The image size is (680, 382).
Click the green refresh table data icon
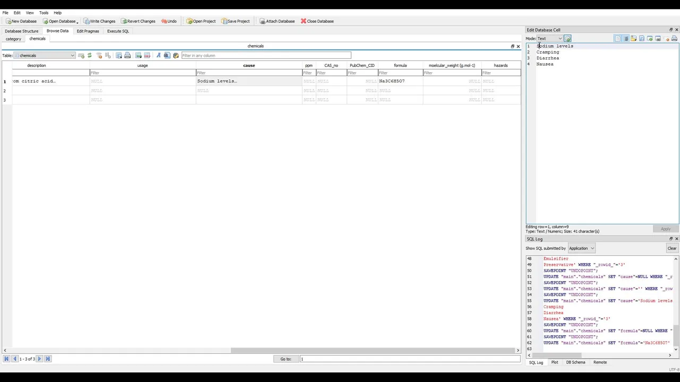tap(89, 56)
